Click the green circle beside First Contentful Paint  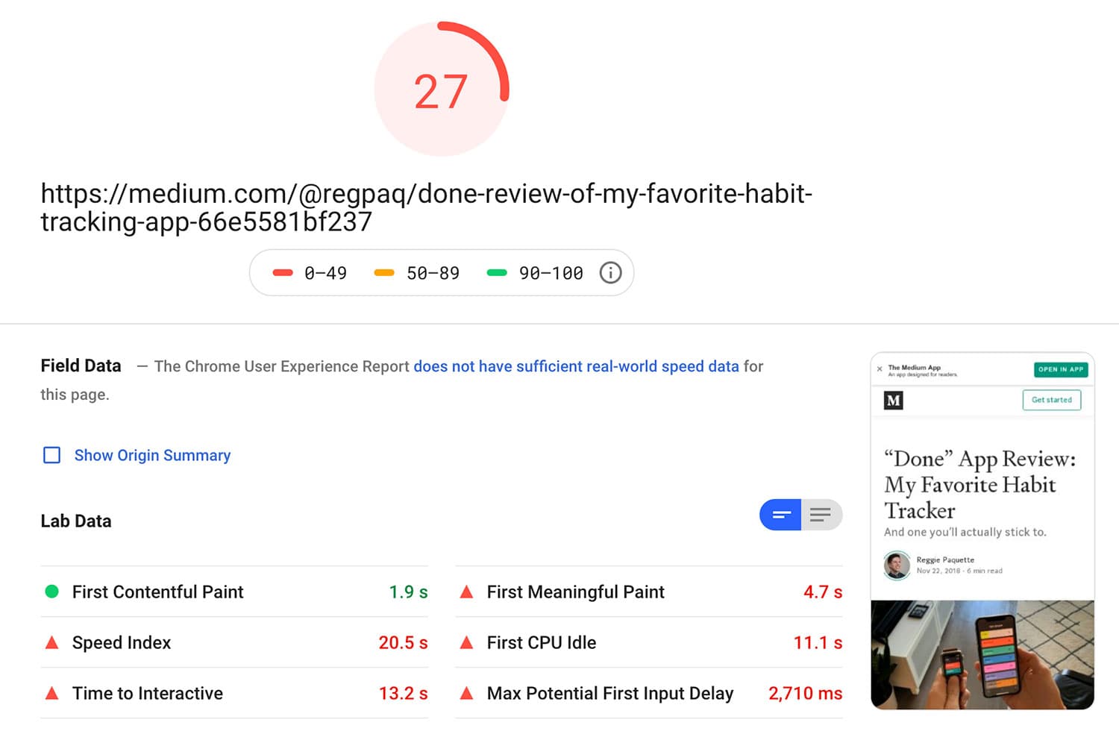pyautogui.click(x=52, y=592)
